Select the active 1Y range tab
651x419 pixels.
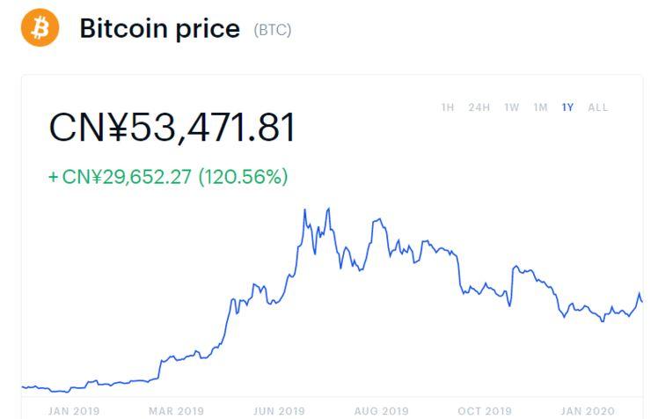click(568, 107)
